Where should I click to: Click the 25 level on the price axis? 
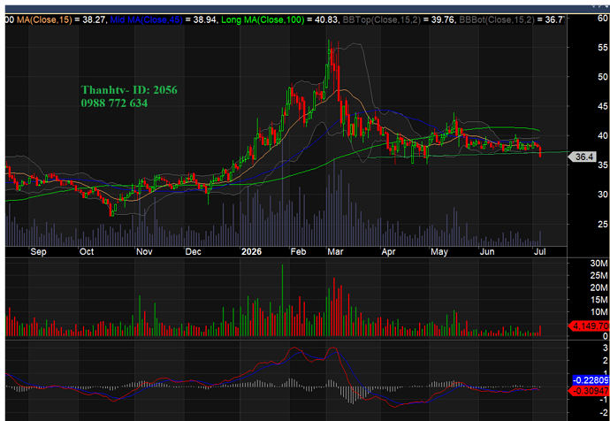(x=603, y=224)
